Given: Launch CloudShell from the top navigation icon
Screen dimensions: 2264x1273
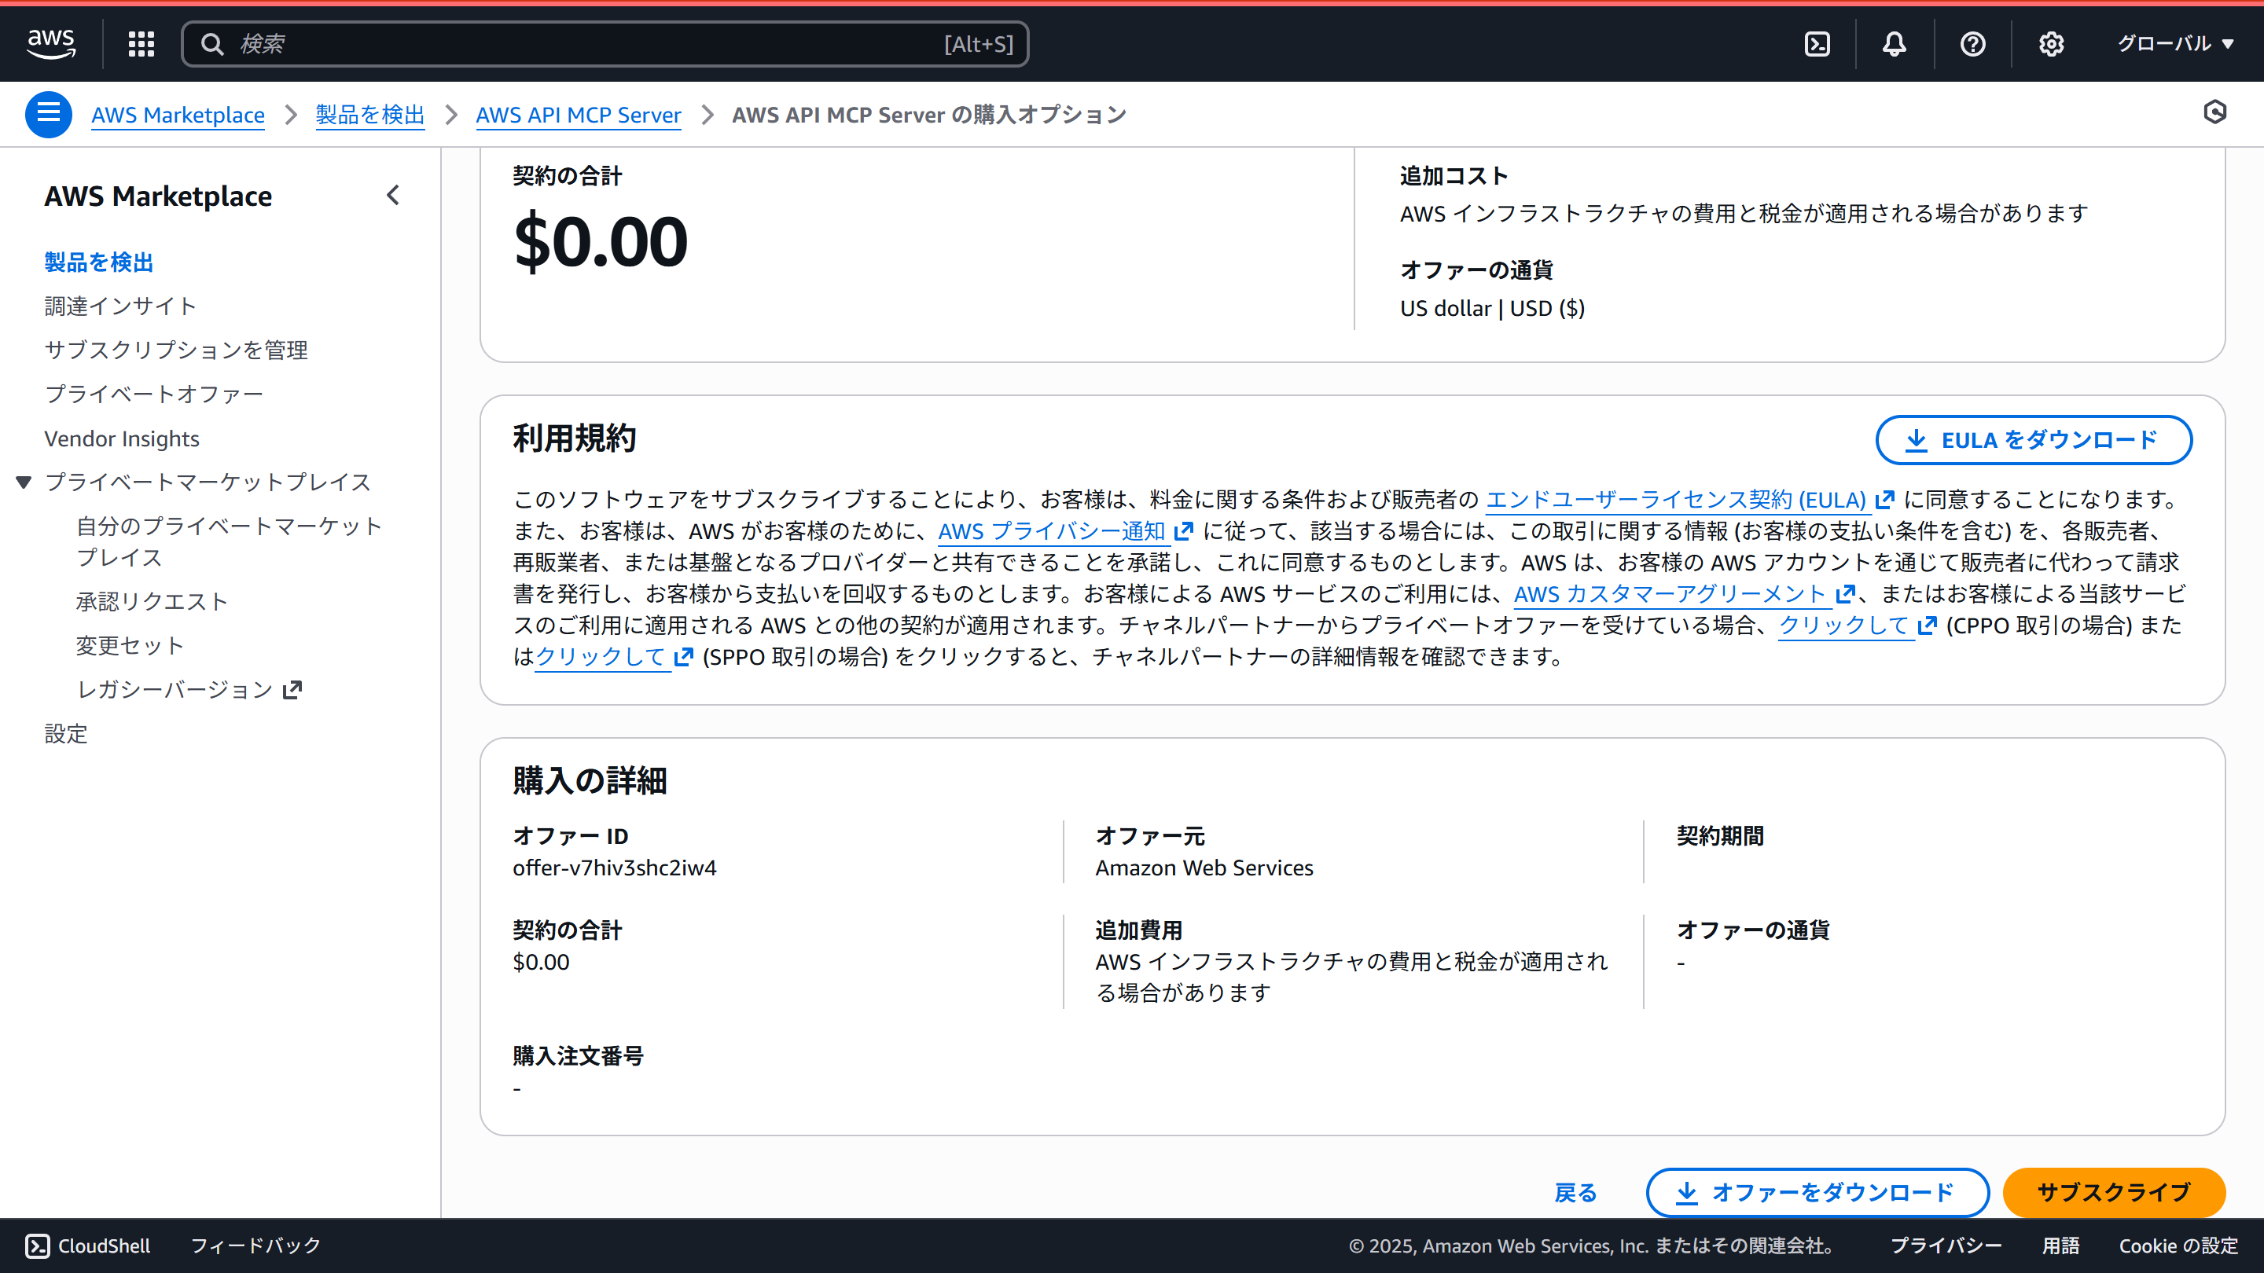Looking at the screenshot, I should pyautogui.click(x=1817, y=43).
